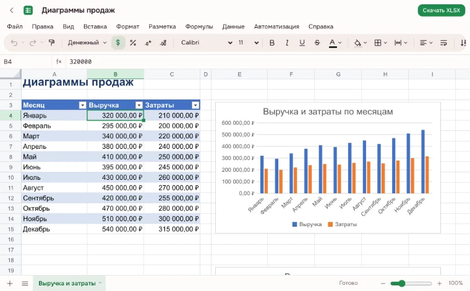470x291 pixels.
Task: Click the undo arrow icon
Action: [x=14, y=43]
